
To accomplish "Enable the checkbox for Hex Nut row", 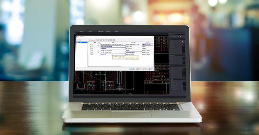I will pyautogui.click(x=92, y=52).
